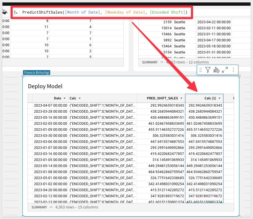
Task: Click the Francis Britschgi user label
Action: [x=36, y=72]
